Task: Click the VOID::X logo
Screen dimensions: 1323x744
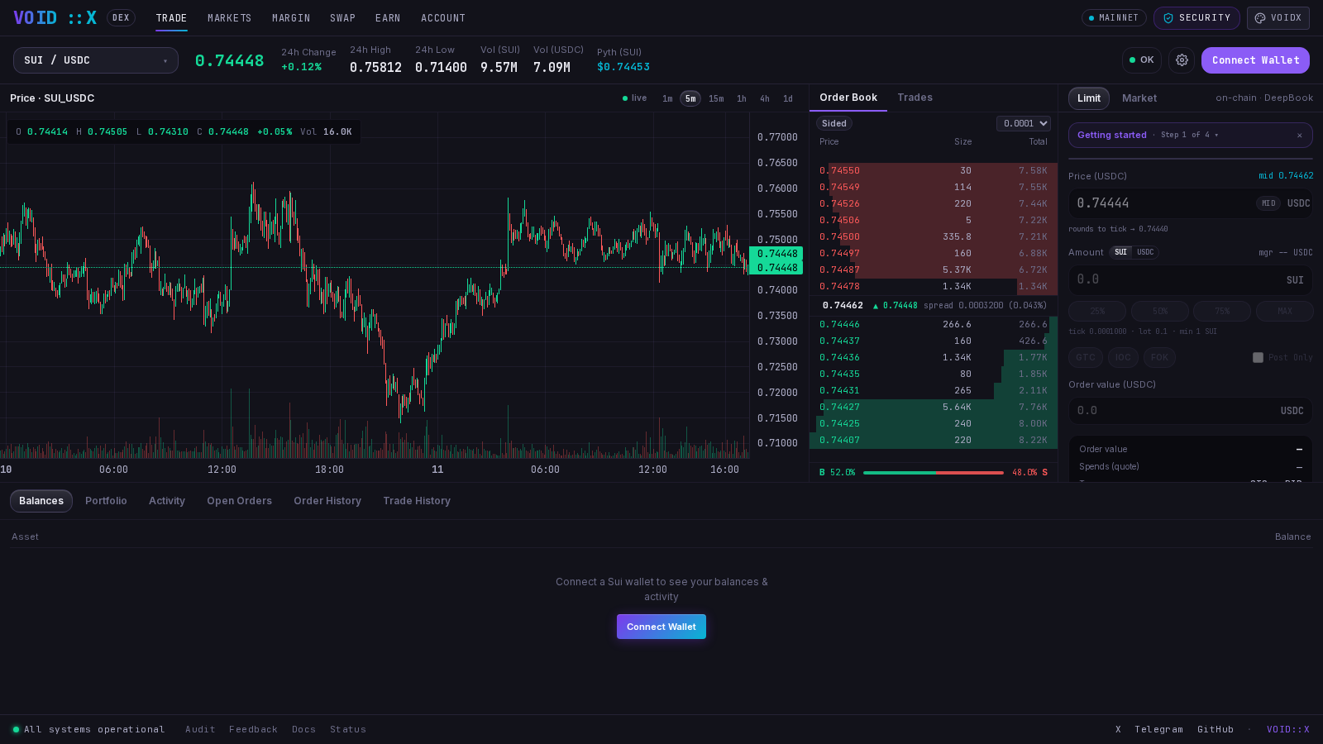Action: [55, 17]
